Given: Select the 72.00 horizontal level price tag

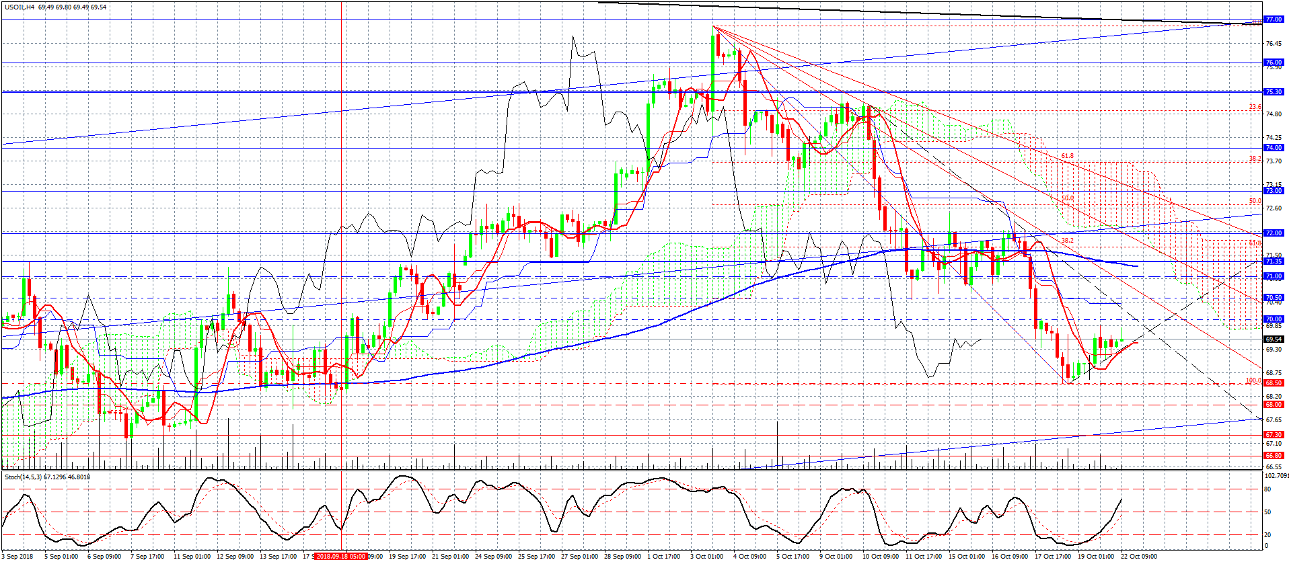Looking at the screenshot, I should (x=1274, y=233).
